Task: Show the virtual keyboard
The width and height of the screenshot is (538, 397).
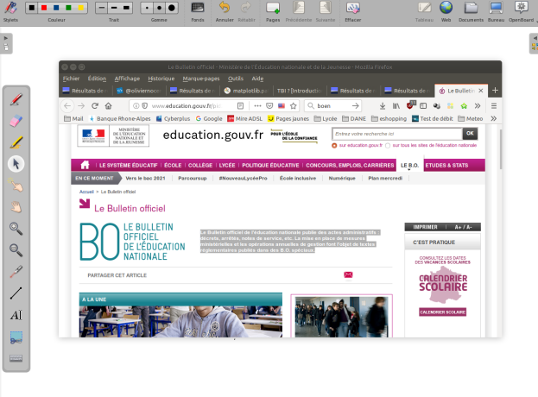Action: (x=16, y=358)
